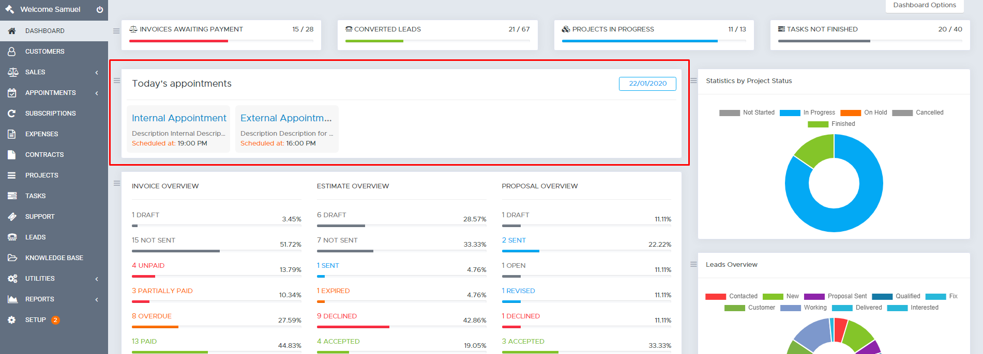This screenshot has width=983, height=354.
Task: Click the Contracts document icon in sidebar
Action: tap(11, 155)
